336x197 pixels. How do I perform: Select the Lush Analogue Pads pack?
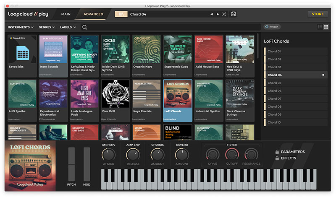(84, 101)
